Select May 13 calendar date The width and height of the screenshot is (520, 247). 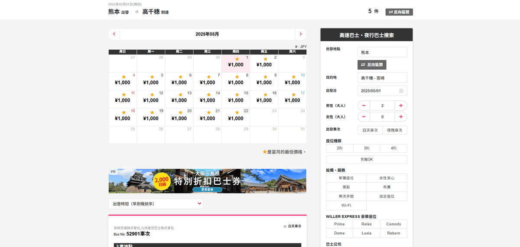[179, 99]
